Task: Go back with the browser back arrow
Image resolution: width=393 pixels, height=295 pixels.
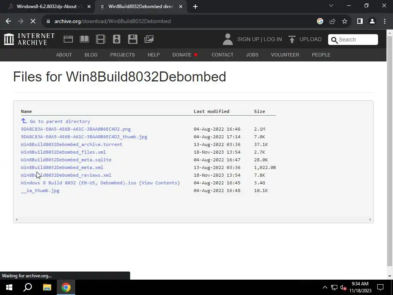Action: click(8, 22)
